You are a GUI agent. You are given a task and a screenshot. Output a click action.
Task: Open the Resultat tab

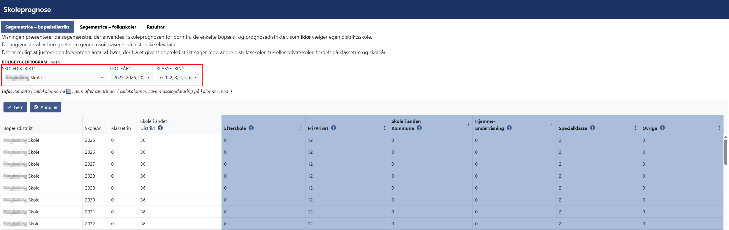[x=155, y=27]
